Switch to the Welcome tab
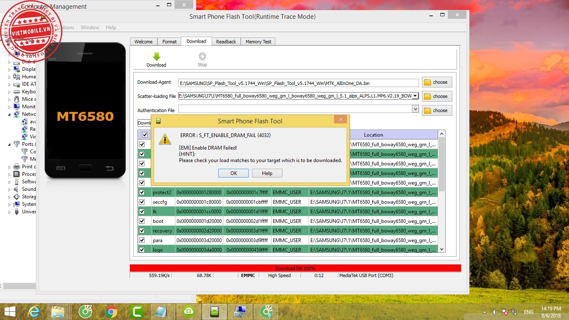This screenshot has width=569, height=320. click(x=143, y=42)
